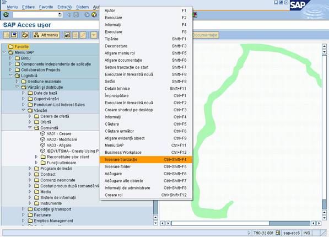The height and width of the screenshot is (237, 329).
Task: Collapse the command field with the small arrow
Action: coord(68,15)
